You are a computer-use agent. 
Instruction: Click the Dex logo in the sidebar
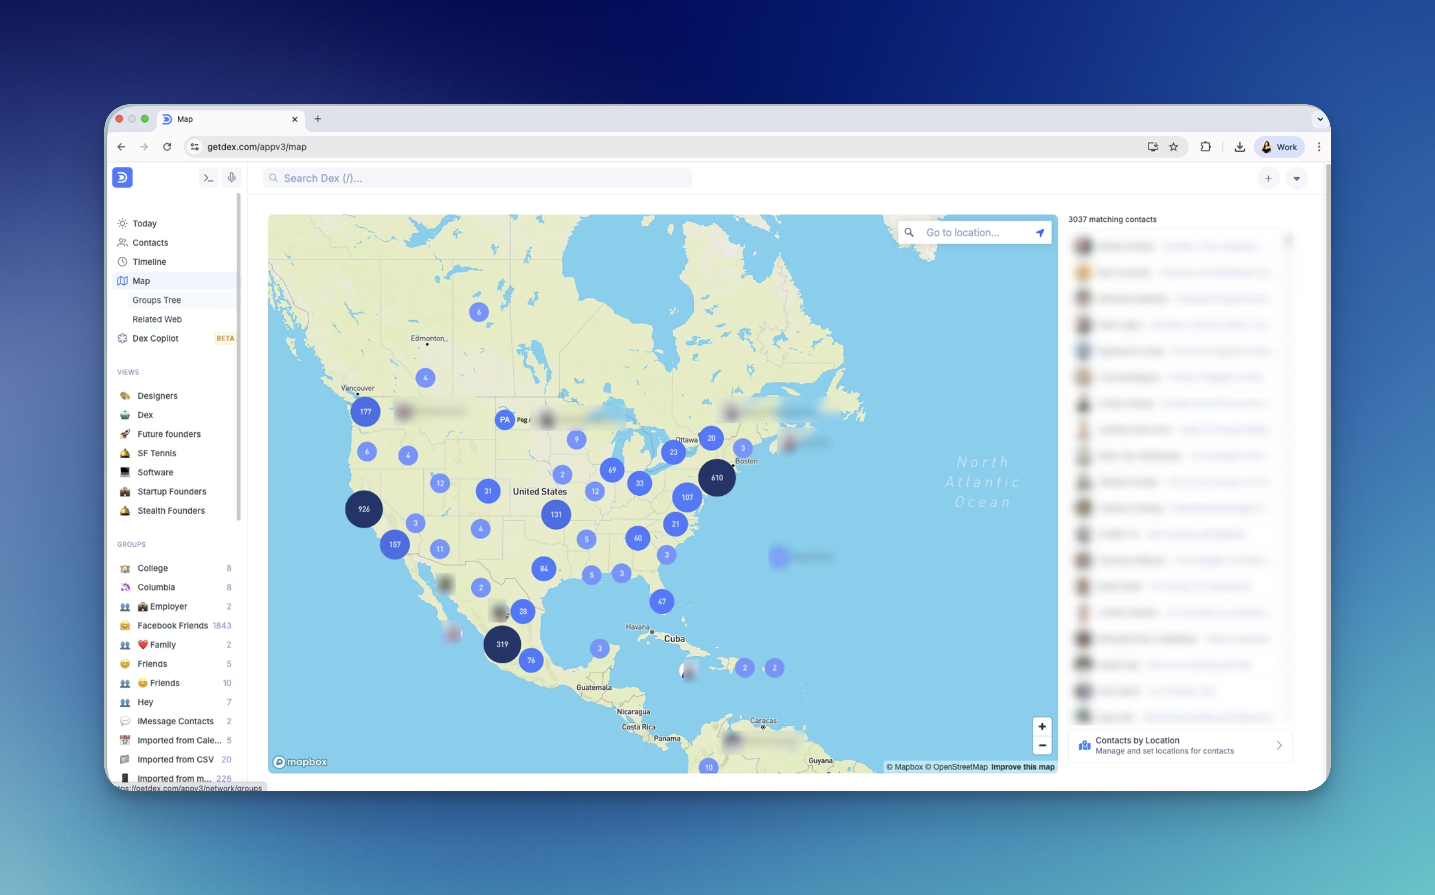coord(123,177)
